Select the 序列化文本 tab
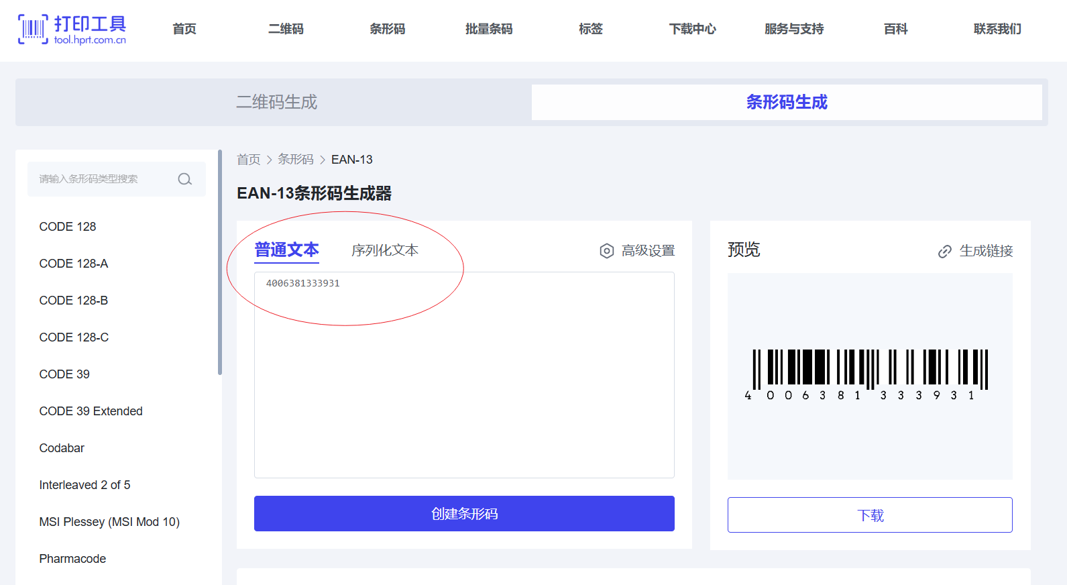The image size is (1067, 585). [x=385, y=250]
